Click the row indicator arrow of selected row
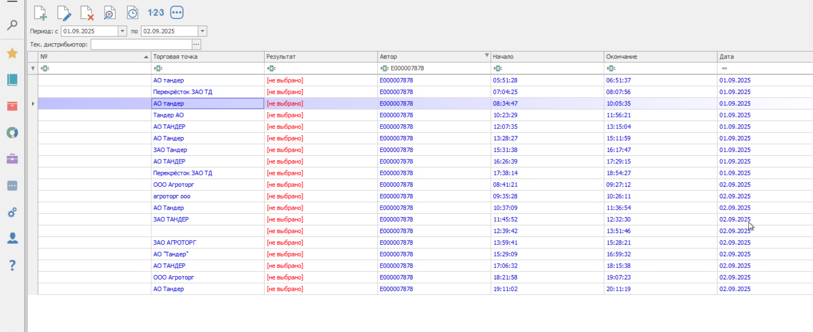This screenshot has width=813, height=332. tap(33, 104)
